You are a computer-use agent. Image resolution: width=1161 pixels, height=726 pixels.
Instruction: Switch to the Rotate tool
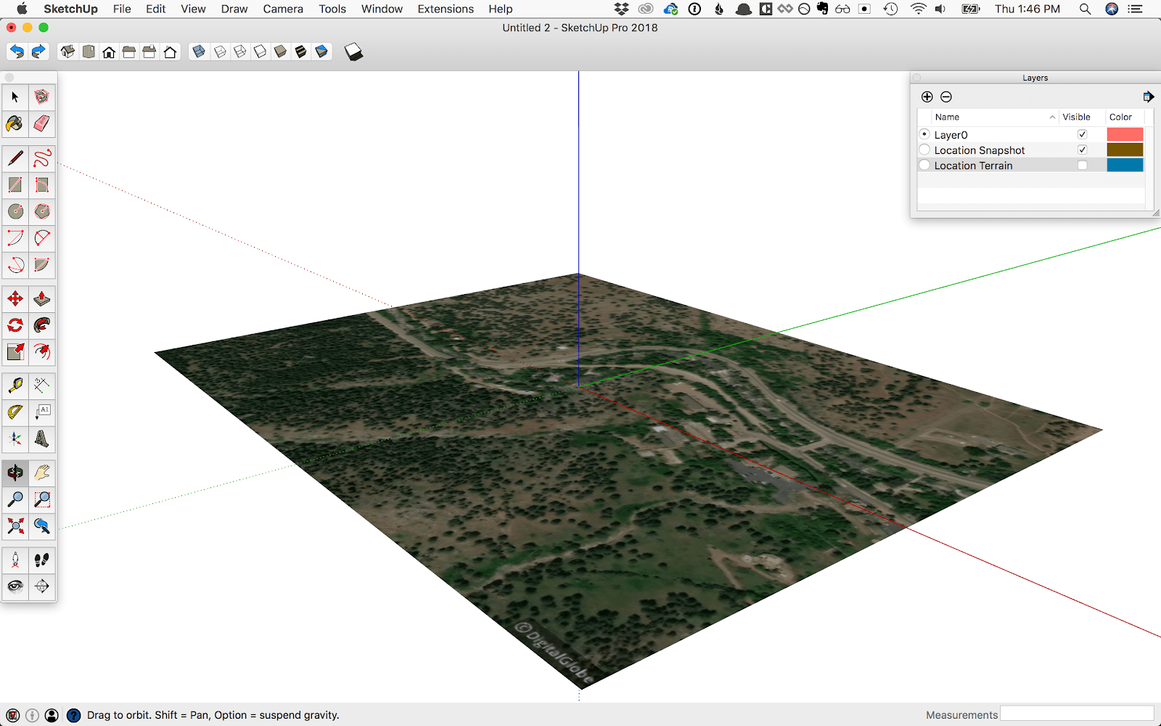coord(15,325)
